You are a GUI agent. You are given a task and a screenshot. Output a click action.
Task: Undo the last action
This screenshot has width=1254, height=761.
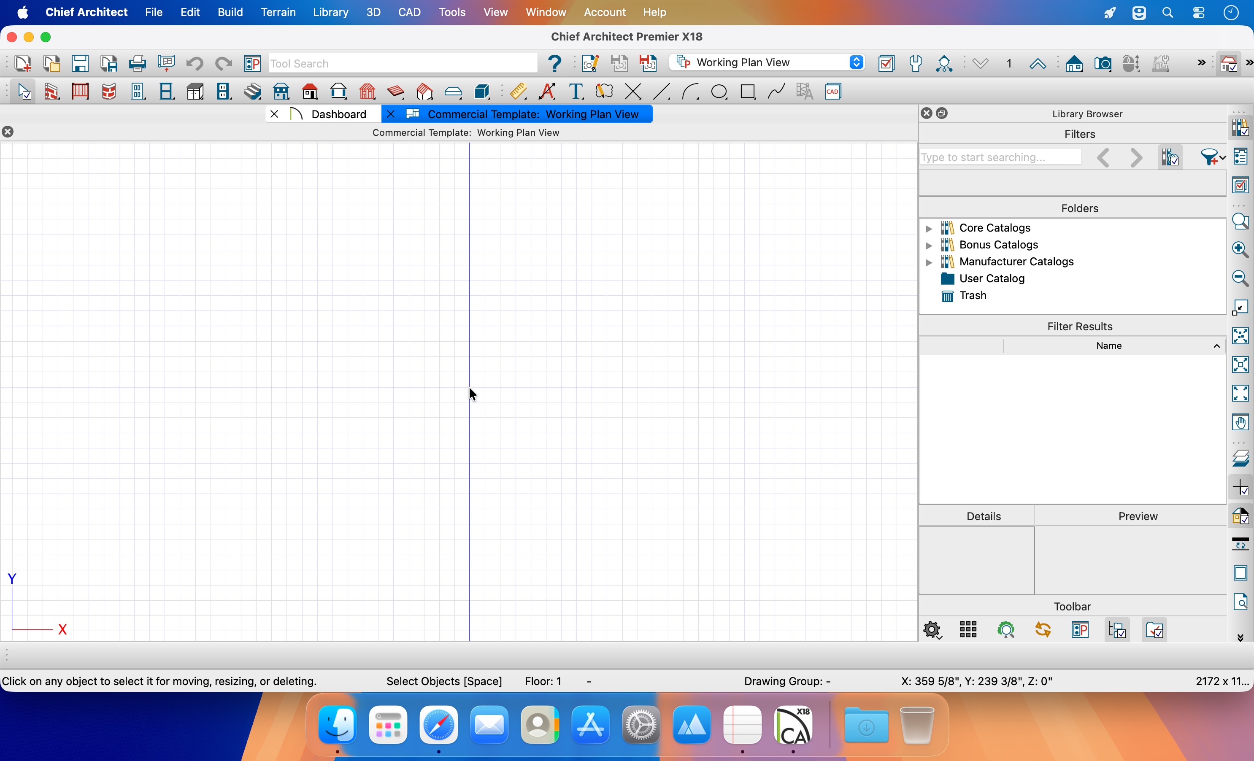[195, 63]
